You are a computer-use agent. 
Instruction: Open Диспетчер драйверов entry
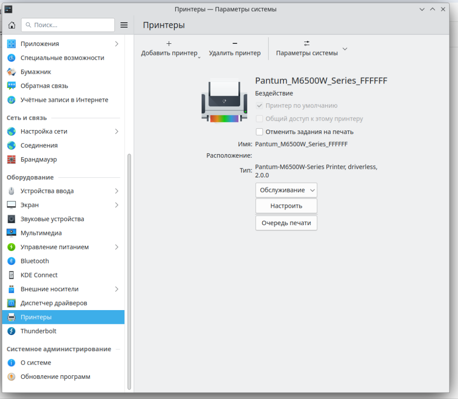[x=53, y=303]
